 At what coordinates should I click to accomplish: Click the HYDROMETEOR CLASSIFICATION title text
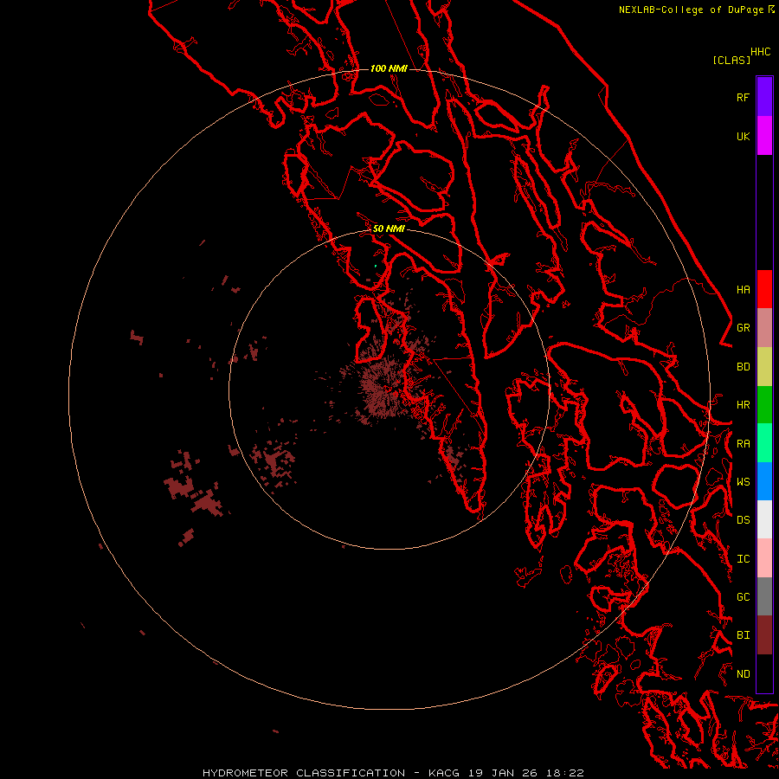tap(304, 773)
